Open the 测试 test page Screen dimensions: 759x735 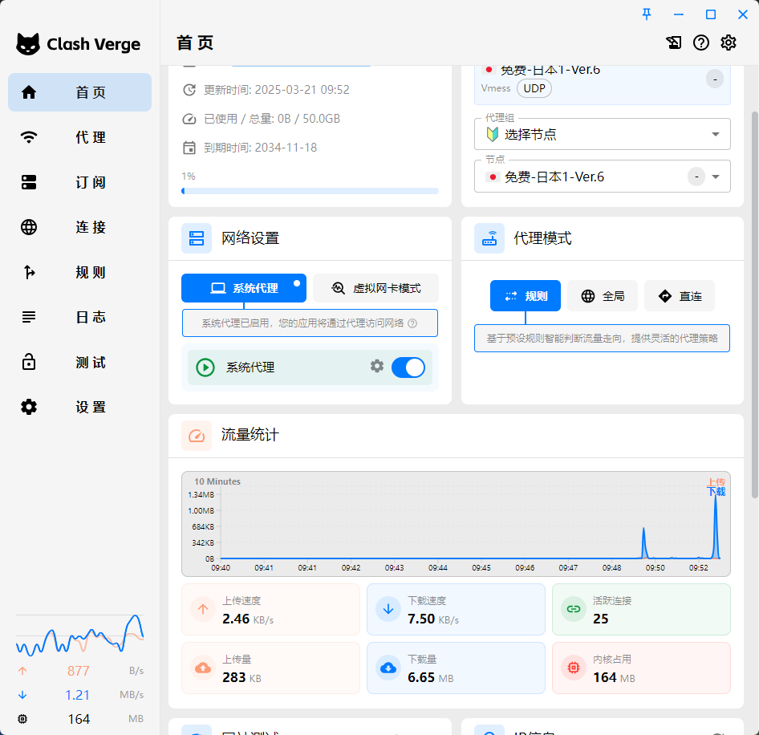click(x=80, y=362)
